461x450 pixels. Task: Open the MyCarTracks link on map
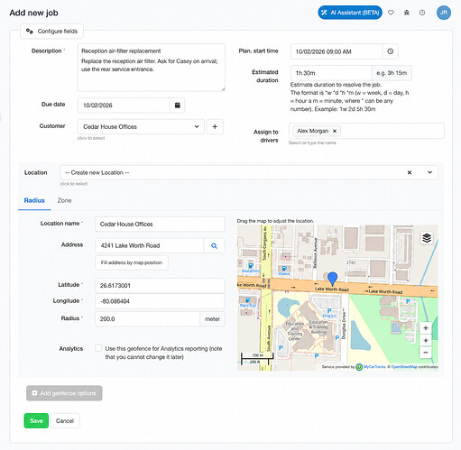coord(374,367)
